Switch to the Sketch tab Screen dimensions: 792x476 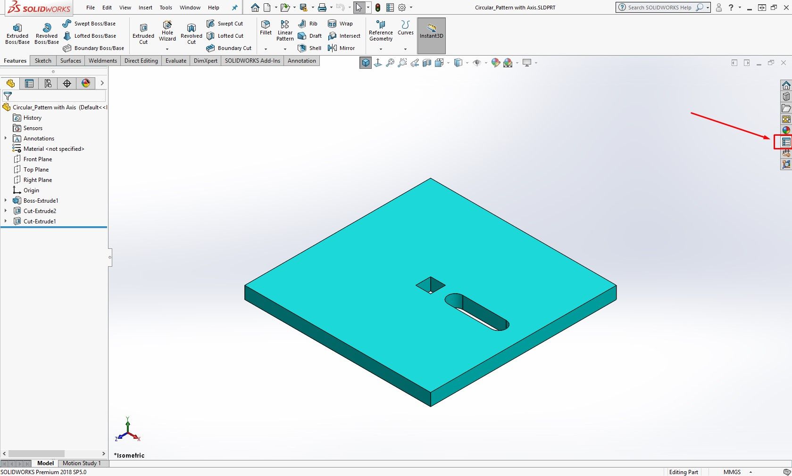coord(43,61)
